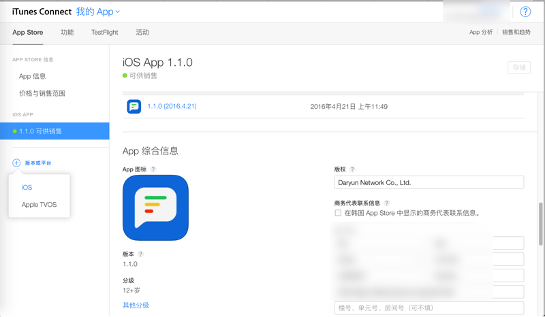Select 1.1.0 可供销售 sidebar item
The image size is (545, 317).
pos(54,131)
